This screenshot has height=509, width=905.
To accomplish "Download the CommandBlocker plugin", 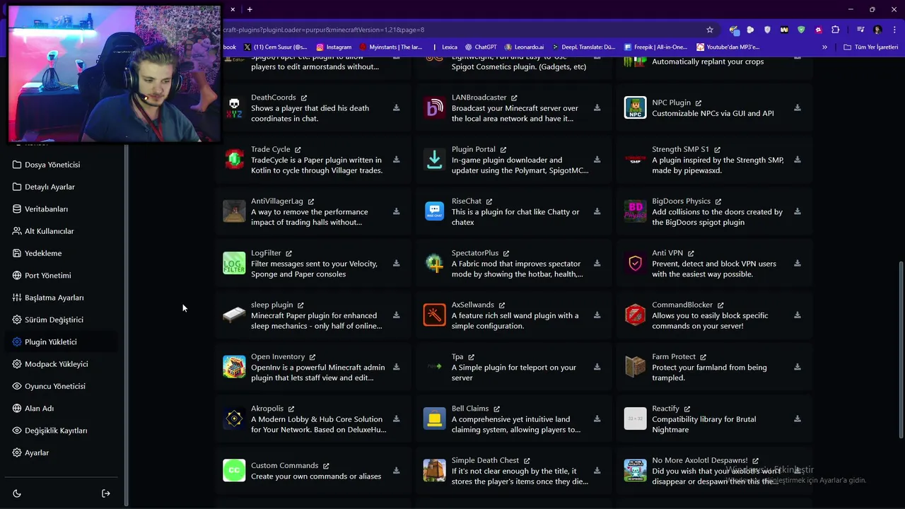I will (x=797, y=315).
